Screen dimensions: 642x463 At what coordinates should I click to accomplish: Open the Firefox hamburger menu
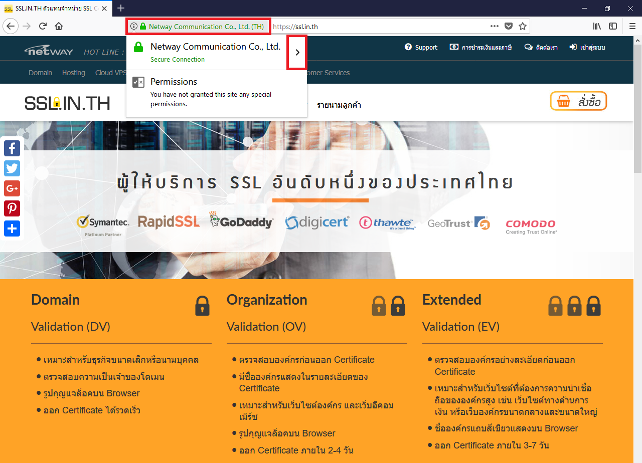tap(632, 27)
